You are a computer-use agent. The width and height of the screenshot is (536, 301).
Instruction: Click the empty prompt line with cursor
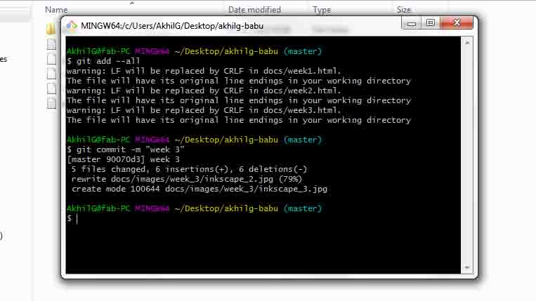[x=72, y=218]
